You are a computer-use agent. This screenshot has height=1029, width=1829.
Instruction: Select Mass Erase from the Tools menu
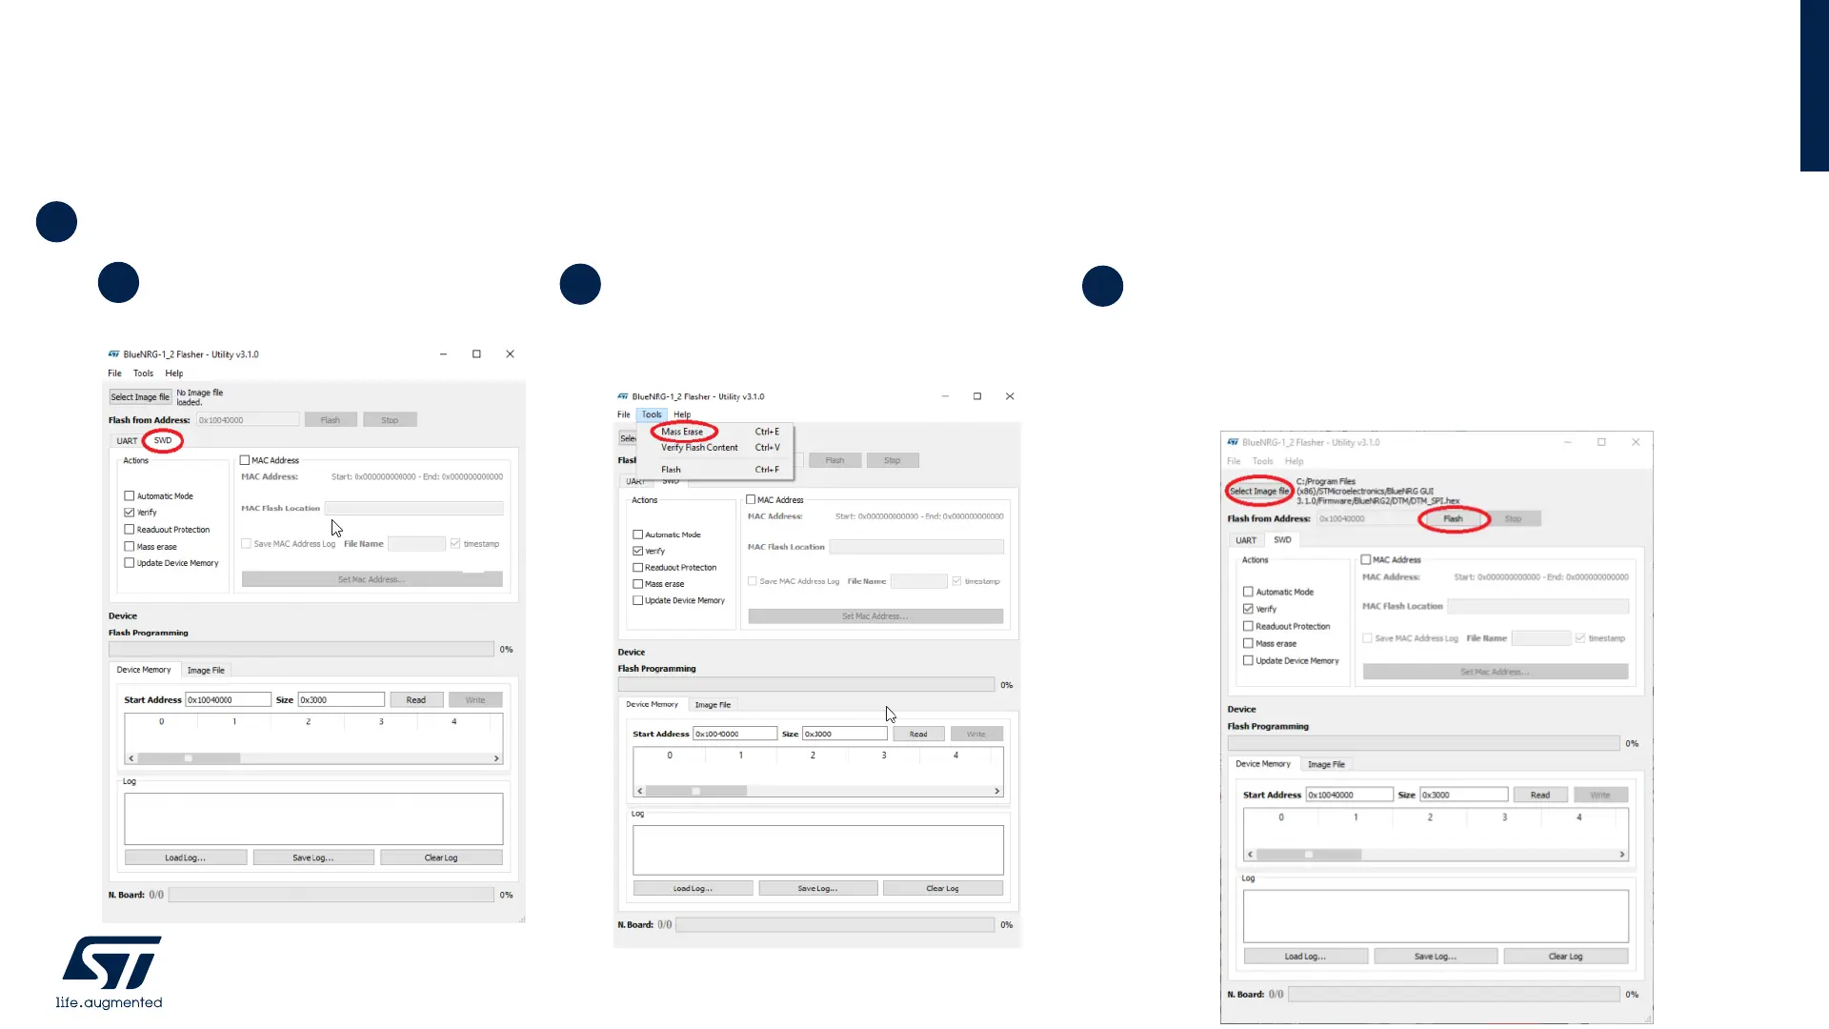(x=682, y=432)
